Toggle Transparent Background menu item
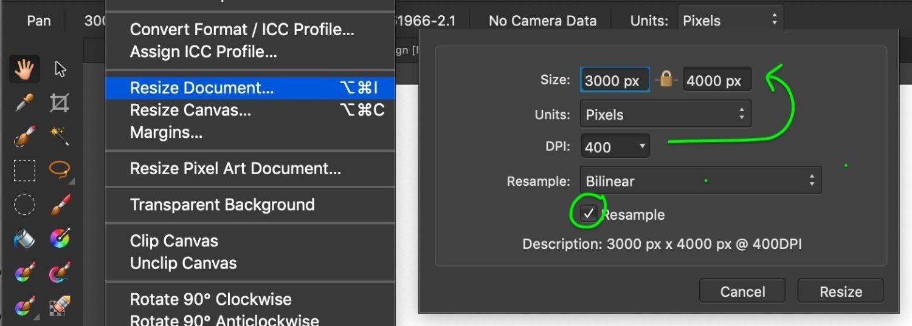Screen dimensions: 912x326 [250, 205]
